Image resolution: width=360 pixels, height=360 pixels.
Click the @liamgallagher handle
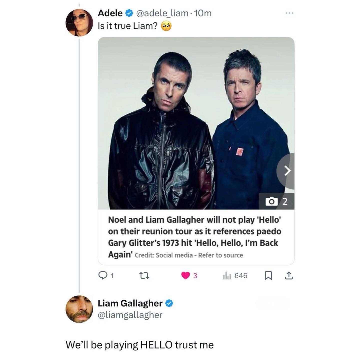coord(130,315)
